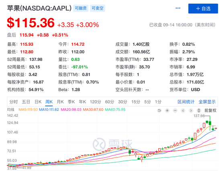This screenshot has height=171, width=221.
Task: Click the 昨收 value 112.00
Action: point(78,52)
